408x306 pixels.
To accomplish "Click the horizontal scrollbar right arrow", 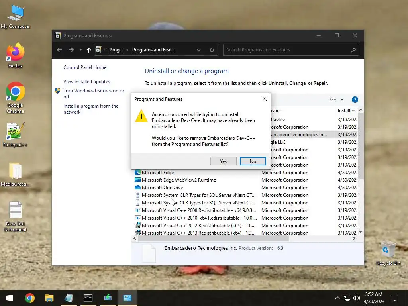I will coord(354,238).
